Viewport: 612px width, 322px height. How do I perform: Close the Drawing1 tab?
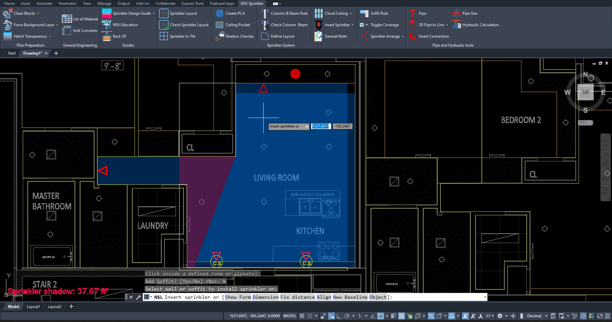pos(46,53)
